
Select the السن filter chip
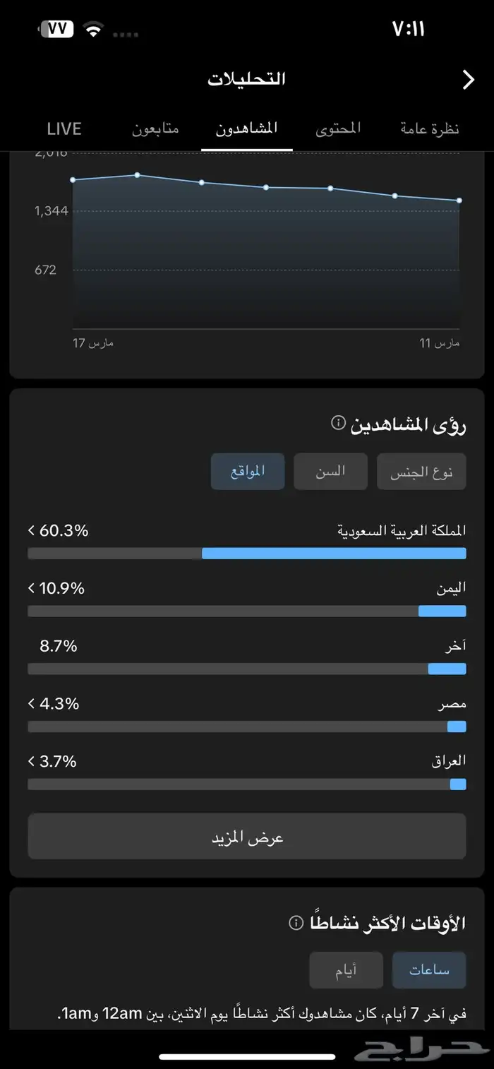click(x=330, y=472)
